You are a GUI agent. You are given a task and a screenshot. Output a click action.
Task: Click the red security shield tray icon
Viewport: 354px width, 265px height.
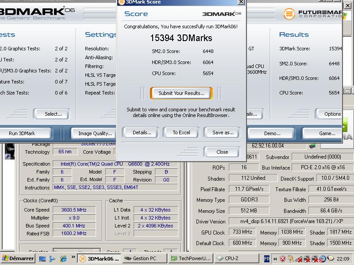click(x=283, y=259)
